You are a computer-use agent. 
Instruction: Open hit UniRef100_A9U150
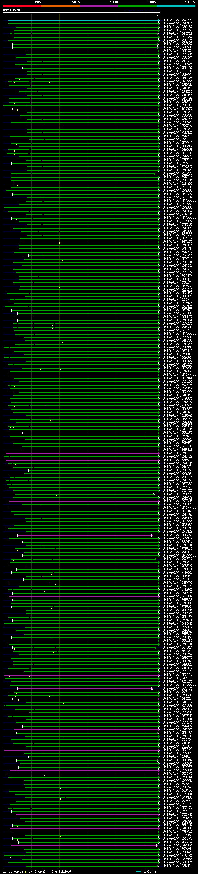pos(178,470)
